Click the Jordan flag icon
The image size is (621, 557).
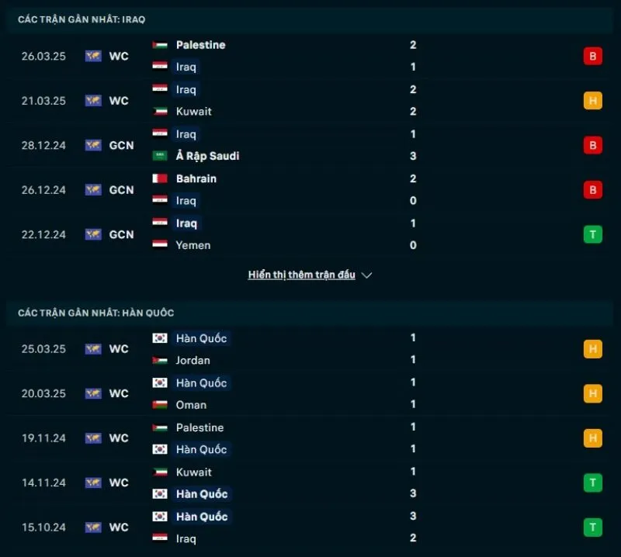[161, 360]
